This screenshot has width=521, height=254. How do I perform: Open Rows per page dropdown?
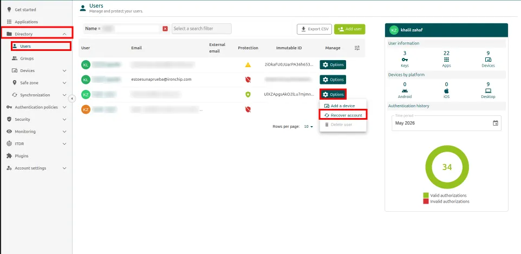pyautogui.click(x=309, y=127)
